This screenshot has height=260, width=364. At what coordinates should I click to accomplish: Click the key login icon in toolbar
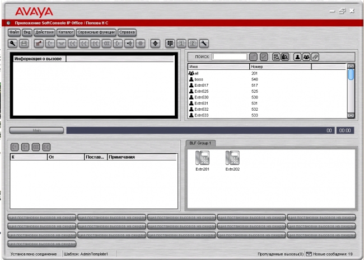[13, 44]
